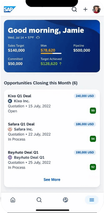
Task: Select the Safara Inc. company logo
Action: click(10, 129)
